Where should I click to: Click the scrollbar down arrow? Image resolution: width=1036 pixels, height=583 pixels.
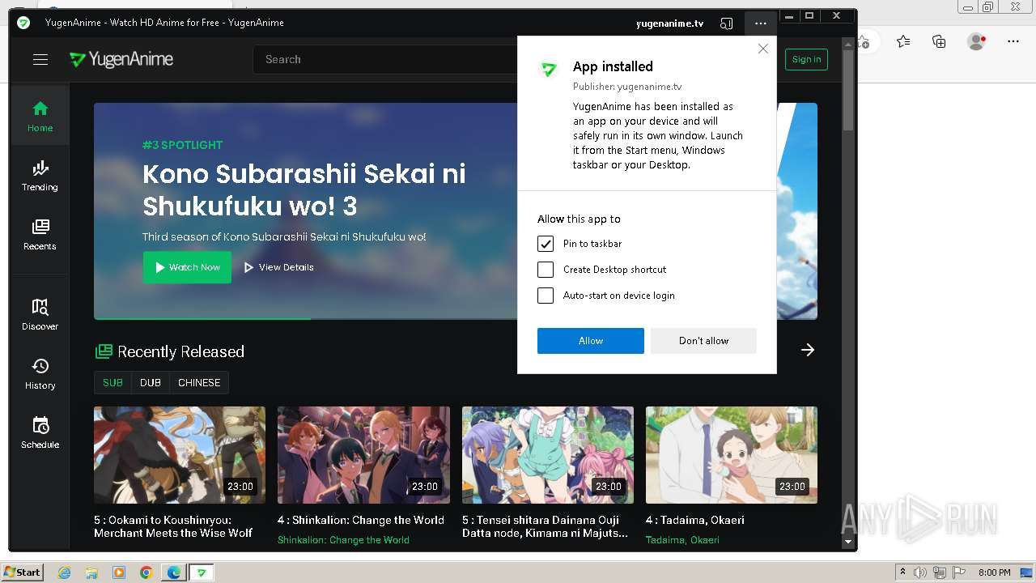(848, 542)
